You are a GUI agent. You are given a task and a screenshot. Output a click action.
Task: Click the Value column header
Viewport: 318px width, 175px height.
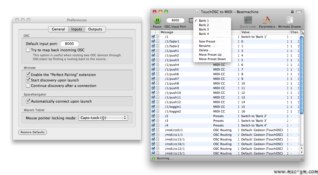click(265, 32)
